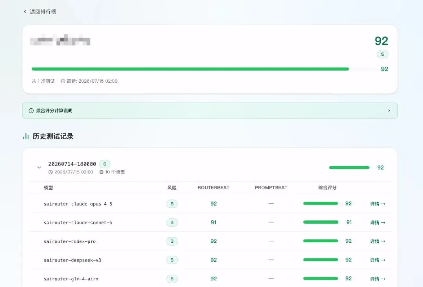Click the blurred site name in top card
Screen dimensions: 423x287
point(60,40)
